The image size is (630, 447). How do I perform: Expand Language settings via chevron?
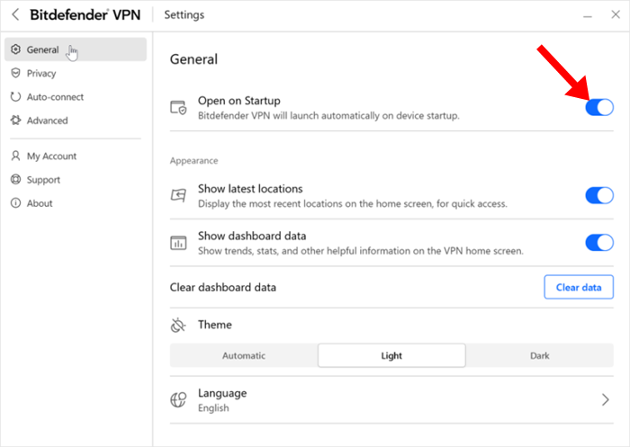[605, 399]
